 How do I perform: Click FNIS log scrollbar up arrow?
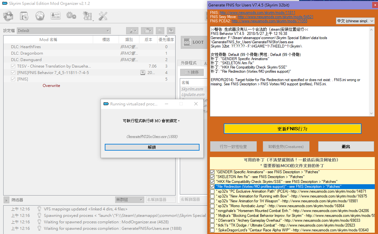point(371,30)
